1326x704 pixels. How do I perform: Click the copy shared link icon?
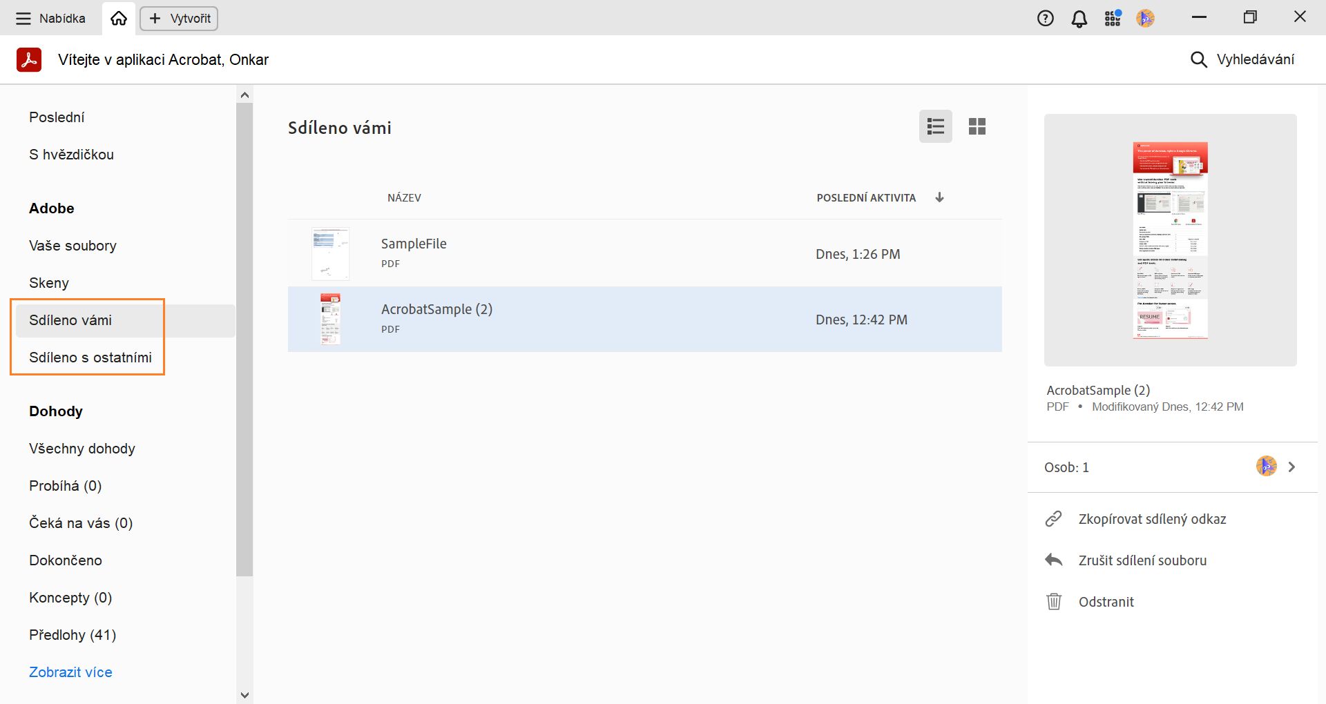(x=1053, y=519)
